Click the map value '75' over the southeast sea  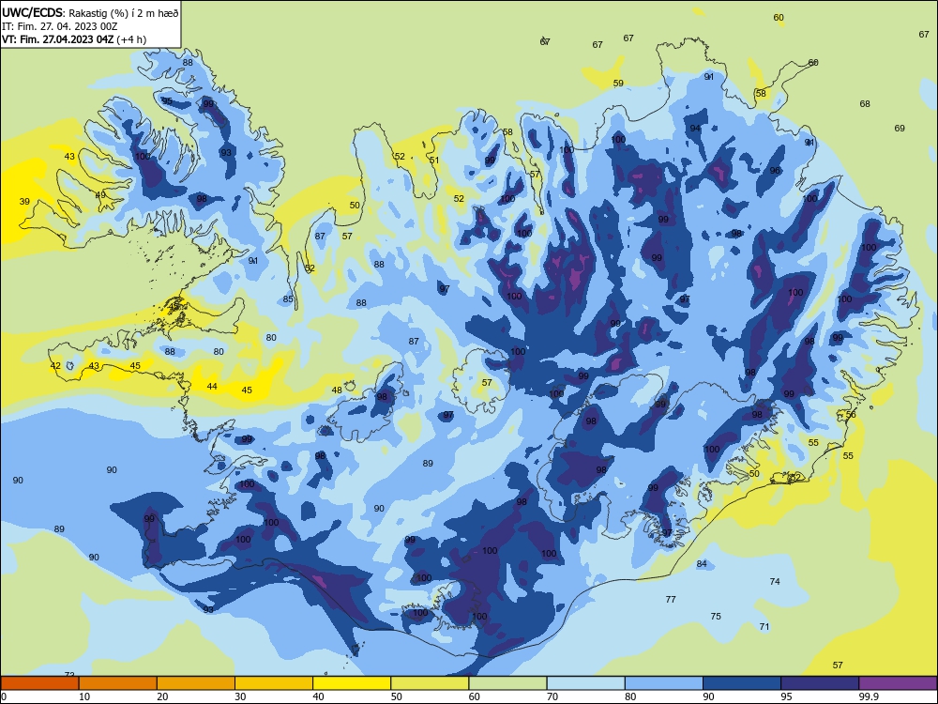pos(716,616)
